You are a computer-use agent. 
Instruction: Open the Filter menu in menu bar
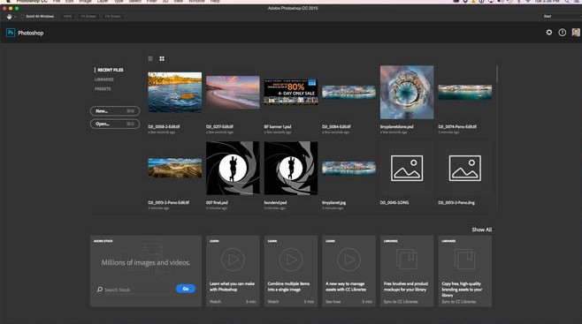coord(152,2)
